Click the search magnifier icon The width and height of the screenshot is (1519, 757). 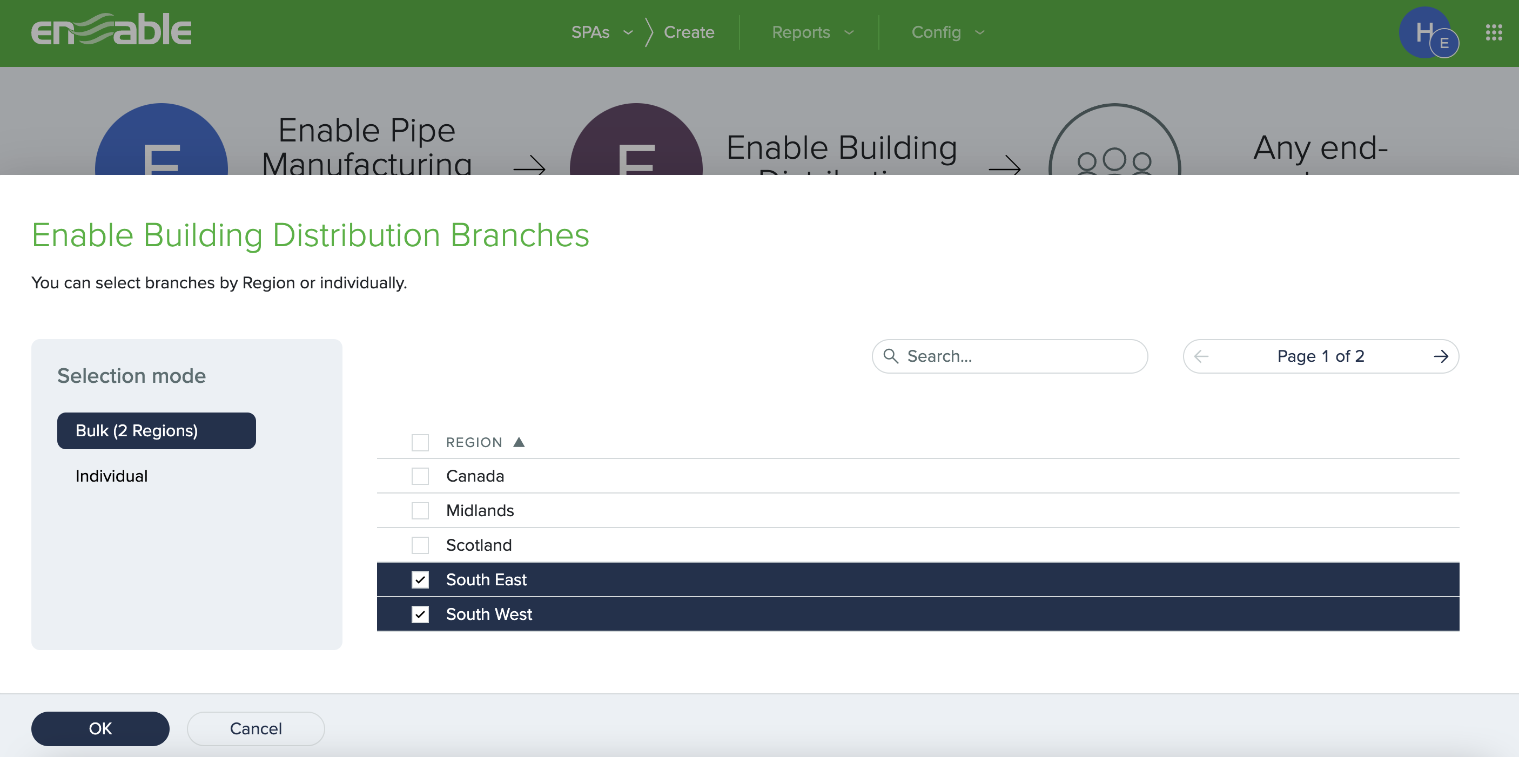coord(890,356)
